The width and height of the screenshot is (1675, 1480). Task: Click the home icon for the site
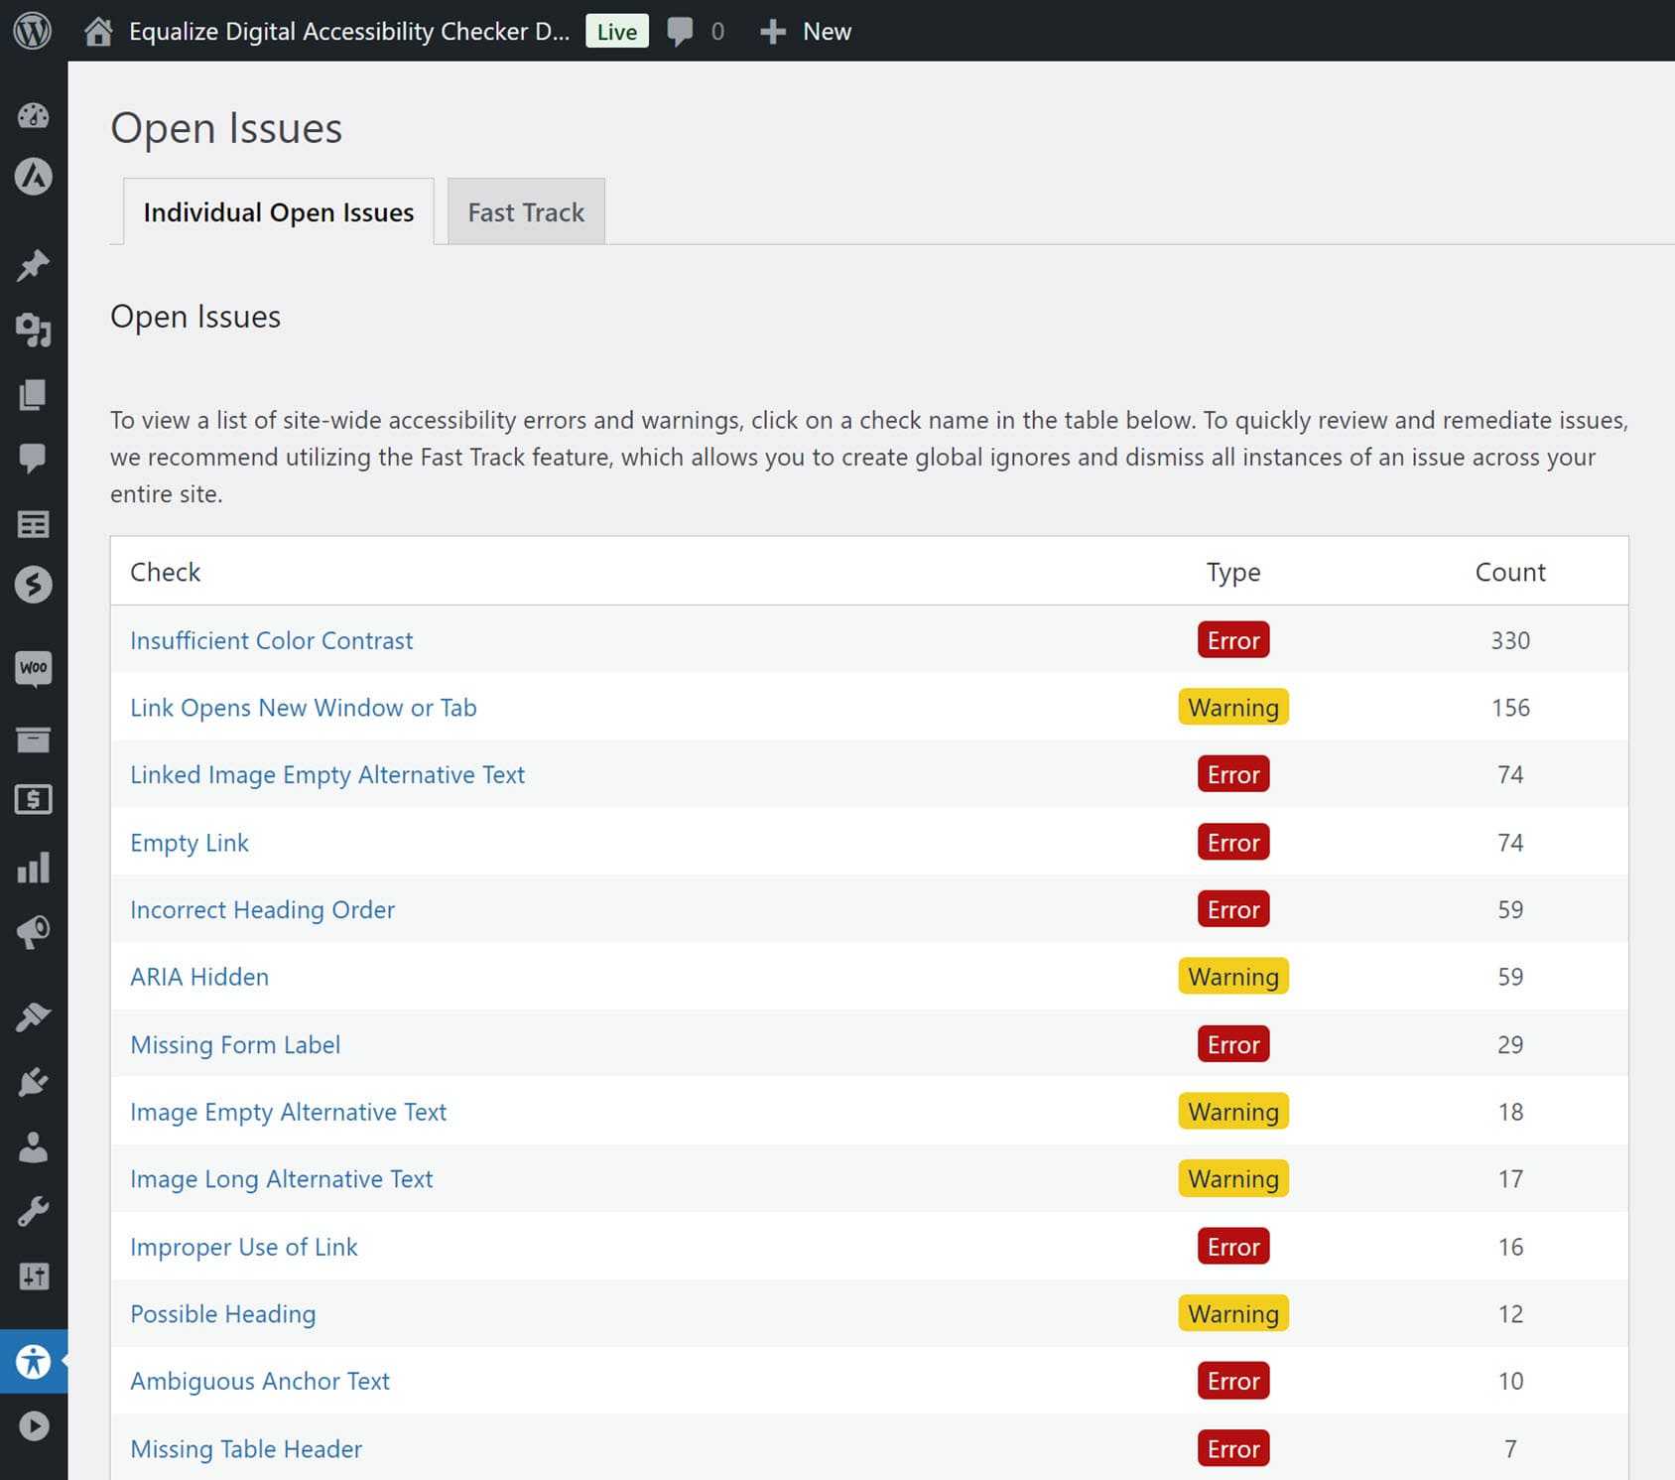(97, 32)
